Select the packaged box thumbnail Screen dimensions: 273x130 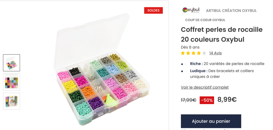(11, 101)
